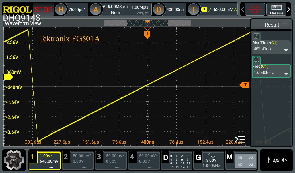Open the Delay (D) position settings
The width and height of the screenshot is (295, 173).
point(159,10)
